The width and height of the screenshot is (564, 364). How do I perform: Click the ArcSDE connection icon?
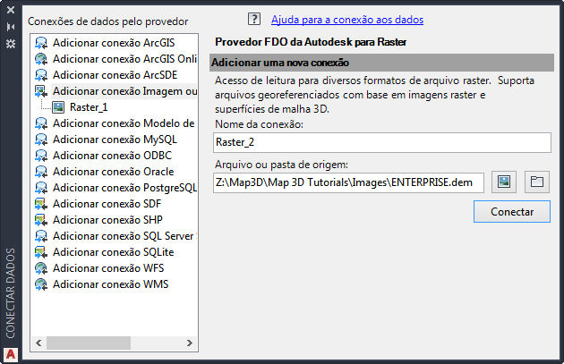click(x=41, y=75)
